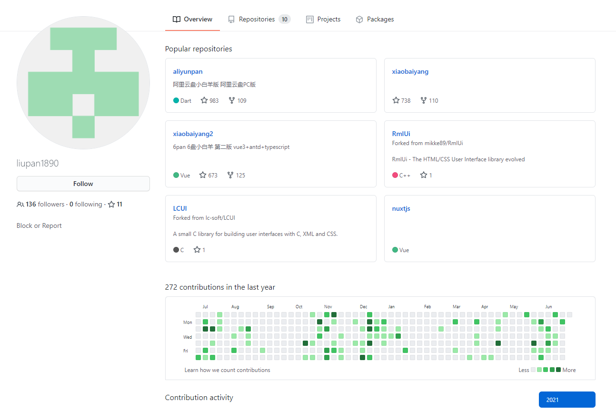The image size is (616, 411).
Task: Click the aliyunpan description text
Action: [x=215, y=85]
